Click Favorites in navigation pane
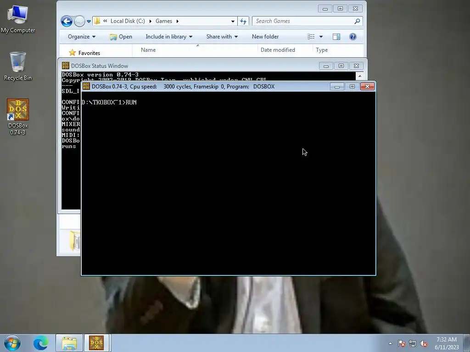 [x=89, y=53]
